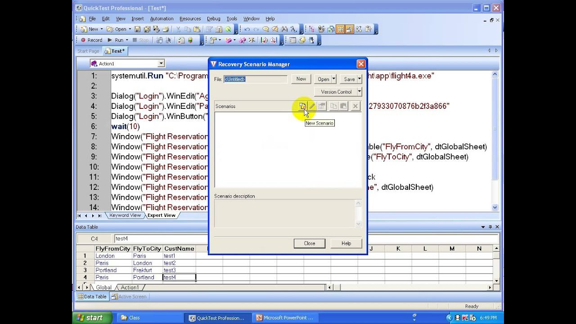Click the scenario Properties icon beside the pencil
Viewport: 576px width, 324px height.
pos(322,106)
